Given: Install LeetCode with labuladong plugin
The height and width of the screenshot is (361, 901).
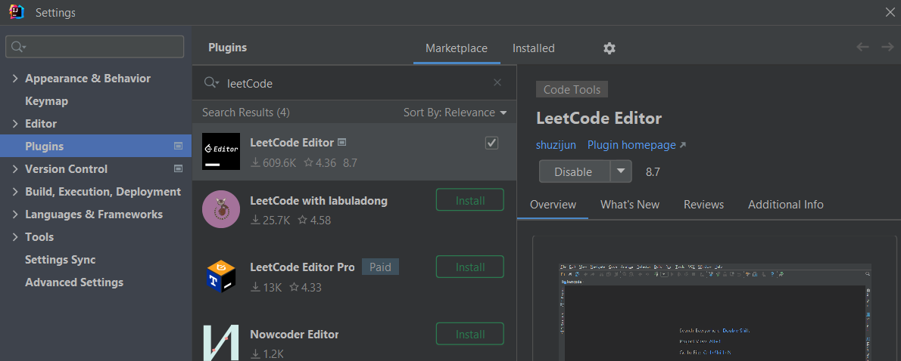Looking at the screenshot, I should (470, 200).
